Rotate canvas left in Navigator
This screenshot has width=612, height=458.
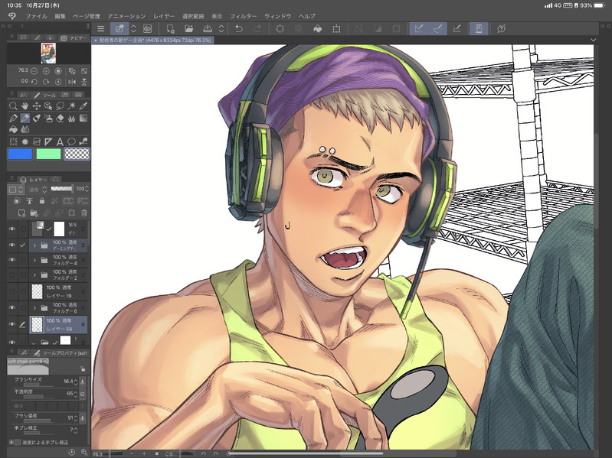click(34, 82)
